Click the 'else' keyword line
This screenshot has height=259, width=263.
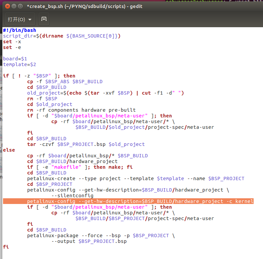click(9, 150)
